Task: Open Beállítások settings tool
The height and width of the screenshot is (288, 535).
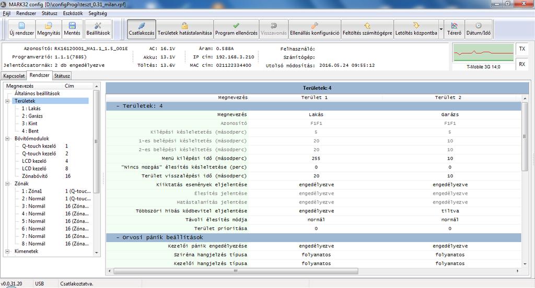Action: pos(98,29)
